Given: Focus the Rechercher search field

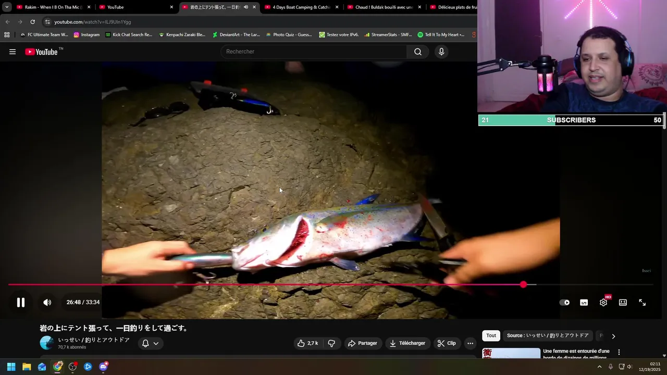Looking at the screenshot, I should [315, 52].
